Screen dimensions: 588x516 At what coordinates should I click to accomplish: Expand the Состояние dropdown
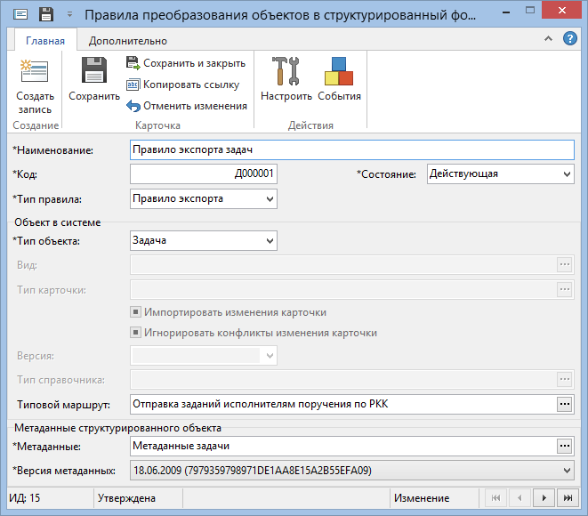(567, 174)
